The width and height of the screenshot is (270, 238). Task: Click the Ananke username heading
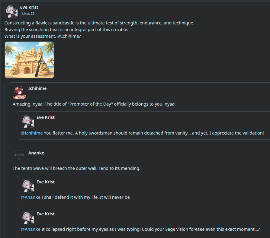pos(36,153)
